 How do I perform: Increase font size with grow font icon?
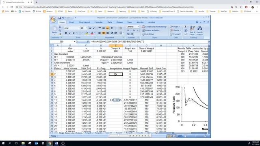pyautogui.click(x=90, y=28)
